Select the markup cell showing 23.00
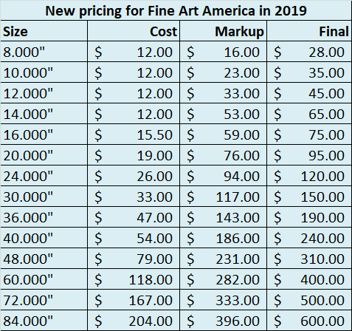This screenshot has width=352, height=331. click(x=224, y=72)
